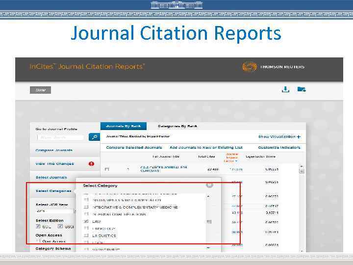Select checkbox for CA-A Cancer Journal for Clinicians
The height and width of the screenshot is (265, 353).
click(x=107, y=169)
